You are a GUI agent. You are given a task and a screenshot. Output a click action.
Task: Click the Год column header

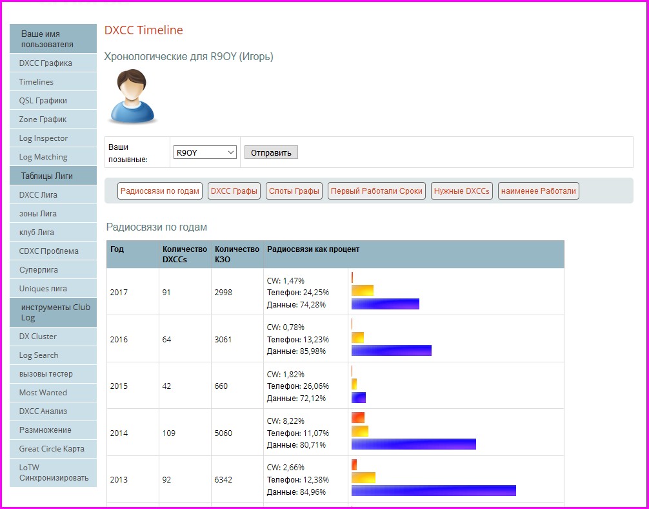[x=117, y=249]
